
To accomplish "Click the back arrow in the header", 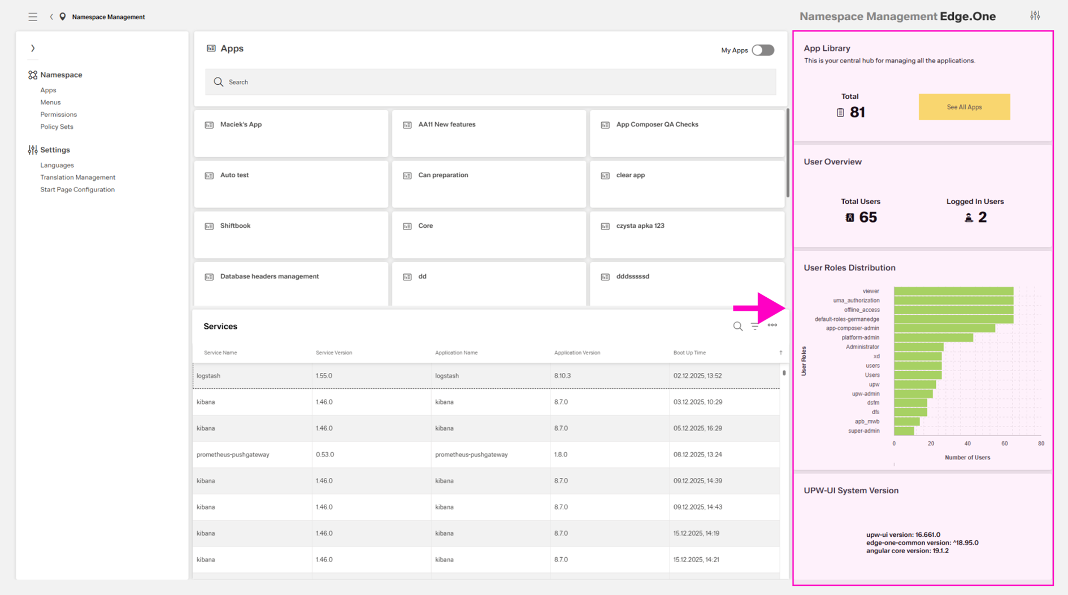I will coord(51,17).
